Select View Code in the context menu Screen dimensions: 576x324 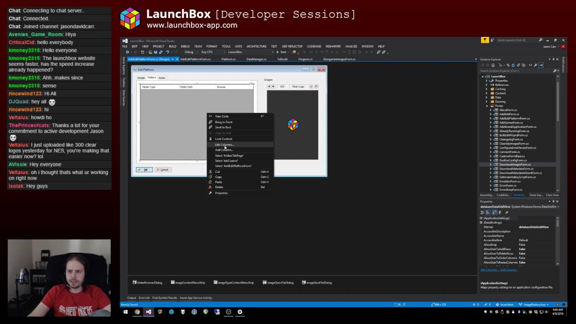coord(240,117)
